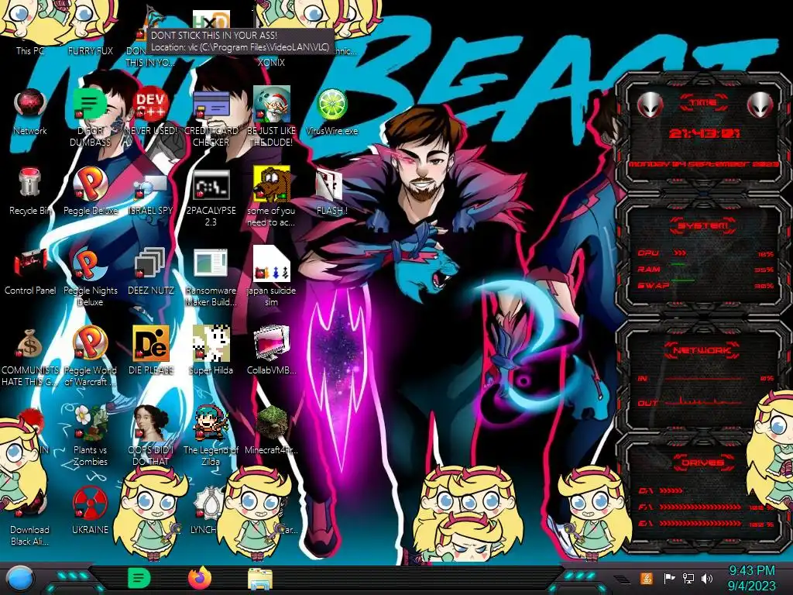
Task: Click the TIME header on the widget
Action: coord(703,103)
